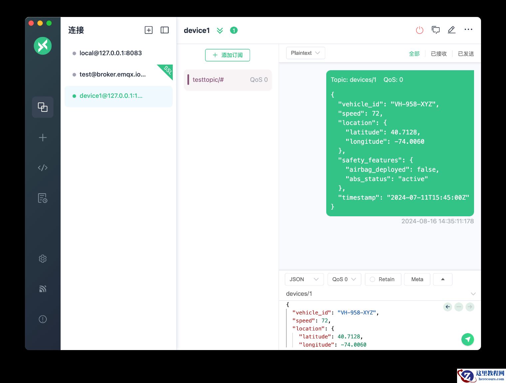Filter to received messages 已接收
Image resolution: width=506 pixels, height=383 pixels.
[x=439, y=54]
